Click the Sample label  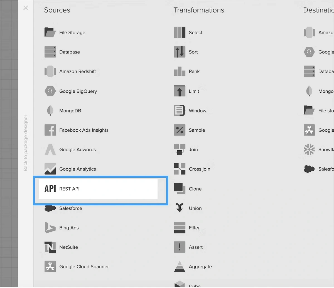(x=197, y=130)
